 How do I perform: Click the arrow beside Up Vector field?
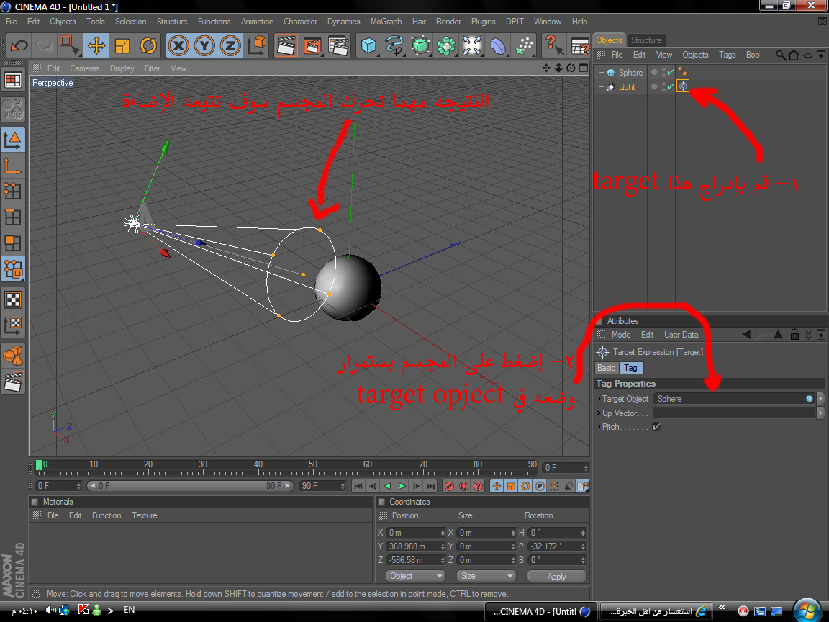[x=820, y=413]
